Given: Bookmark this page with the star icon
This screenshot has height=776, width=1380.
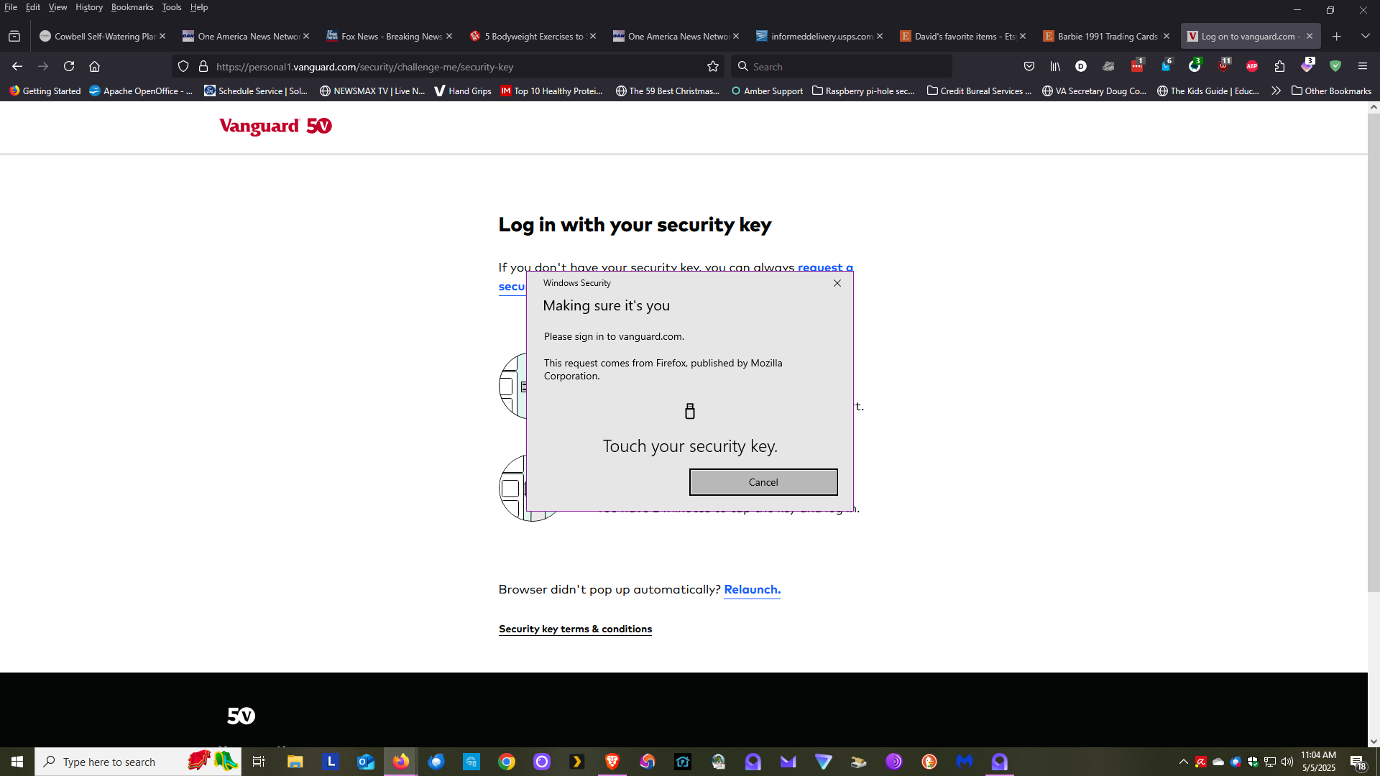Looking at the screenshot, I should pyautogui.click(x=712, y=66).
